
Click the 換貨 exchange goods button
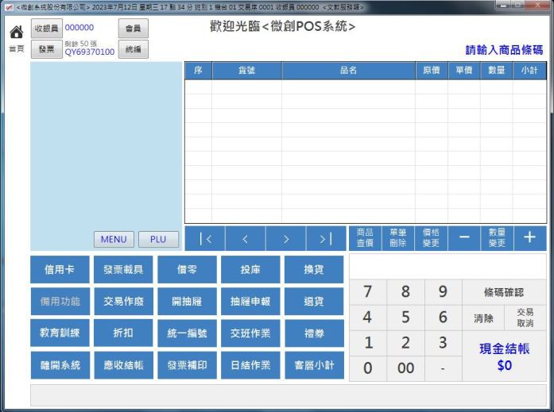[314, 270]
